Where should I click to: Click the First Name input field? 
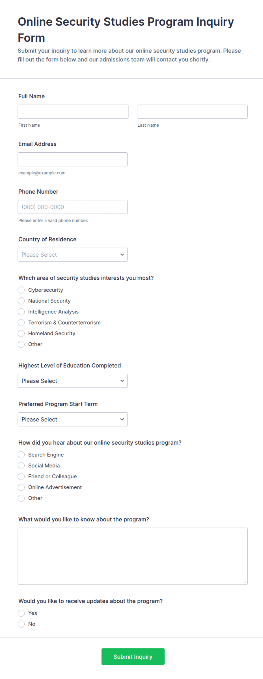[x=73, y=112]
